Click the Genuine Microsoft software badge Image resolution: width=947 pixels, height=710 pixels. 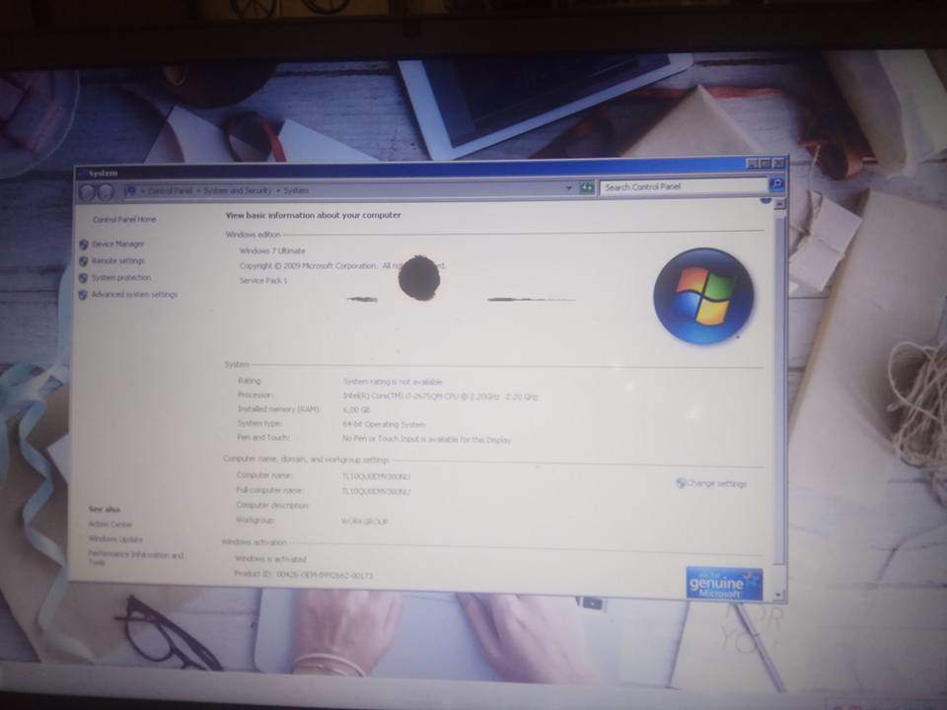click(724, 583)
